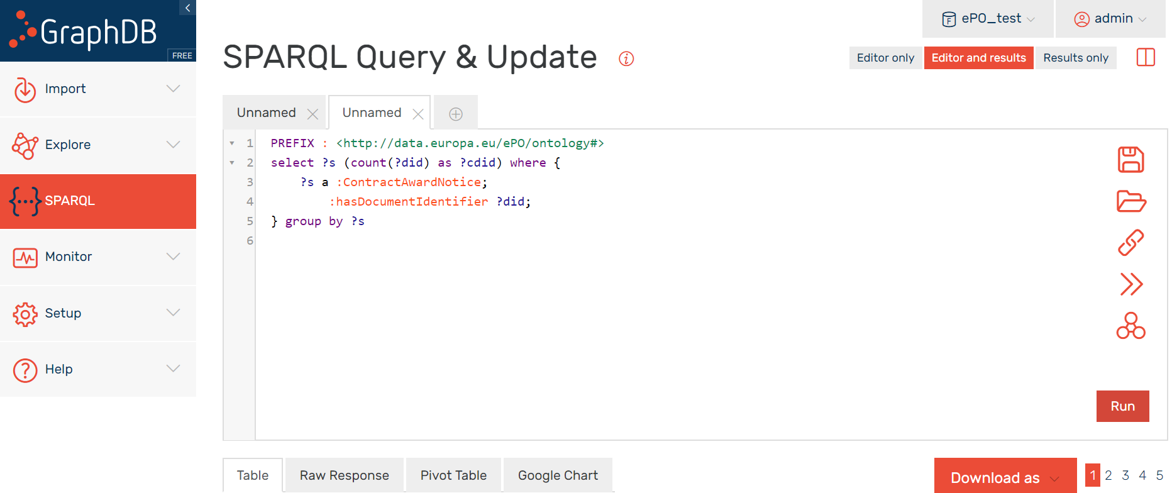Collapse the sidebar with the arrow icon
1172x493 pixels.
click(187, 8)
